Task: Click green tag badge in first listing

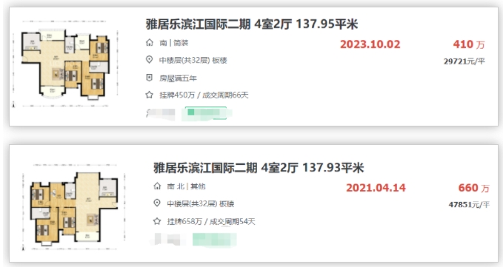Action: [206, 113]
